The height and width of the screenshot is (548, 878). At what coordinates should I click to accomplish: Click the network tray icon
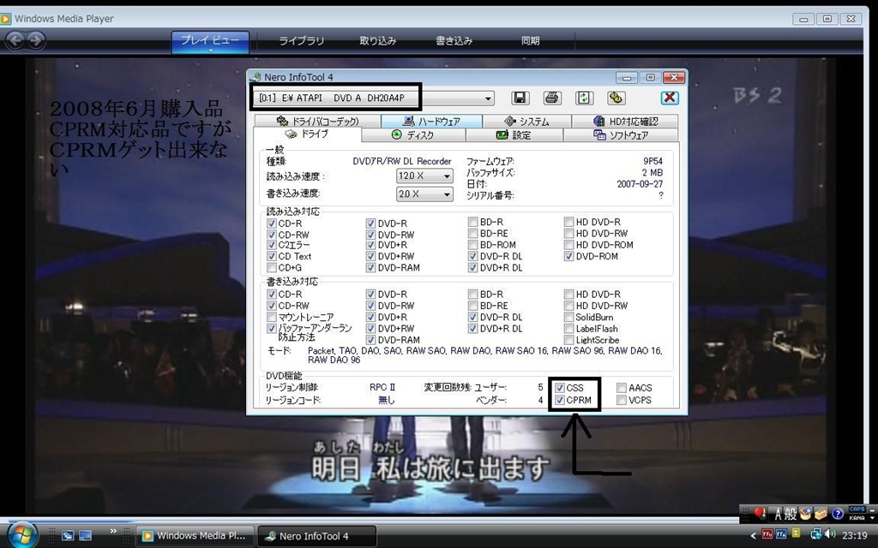(816, 534)
